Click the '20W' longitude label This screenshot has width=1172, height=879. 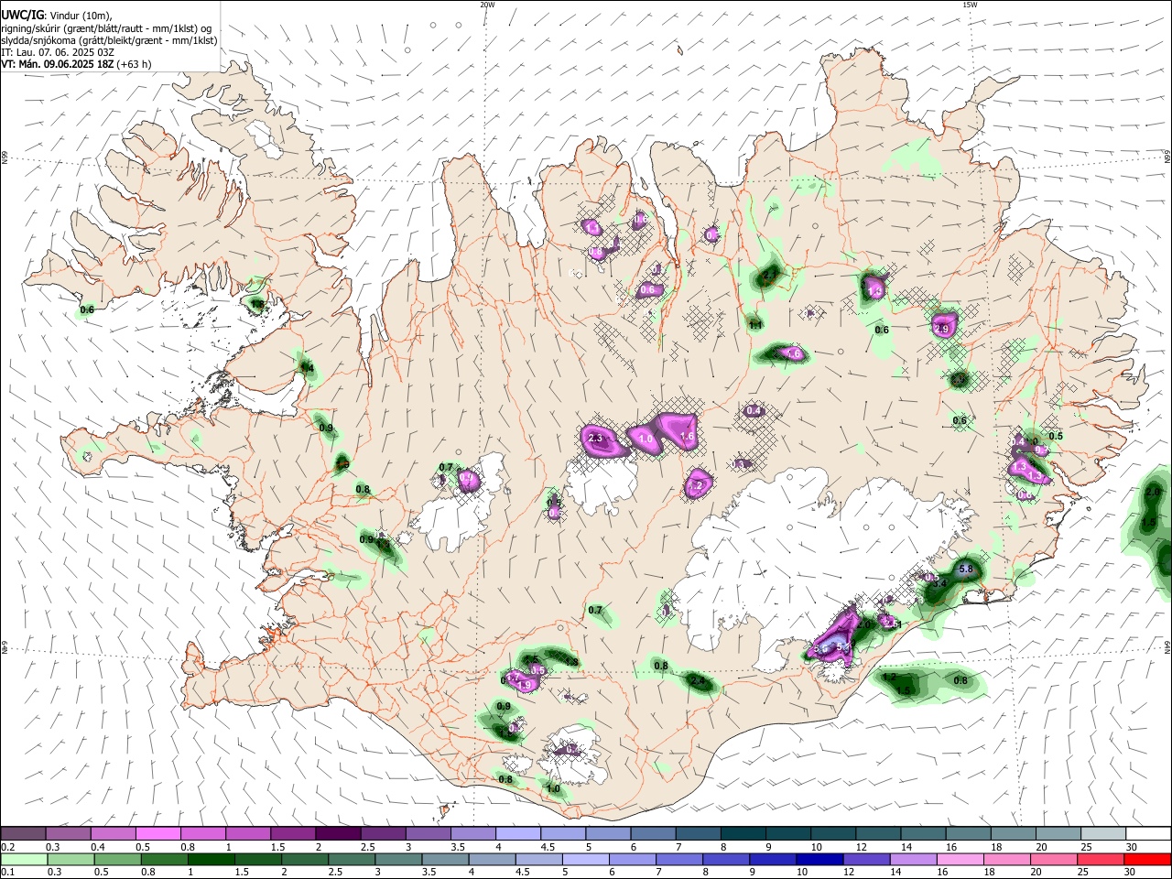click(x=487, y=5)
